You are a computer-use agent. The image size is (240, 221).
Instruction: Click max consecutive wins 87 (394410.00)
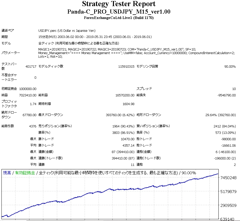click(123, 152)
